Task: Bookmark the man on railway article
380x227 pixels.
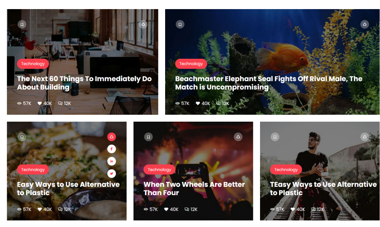Action: point(275,137)
